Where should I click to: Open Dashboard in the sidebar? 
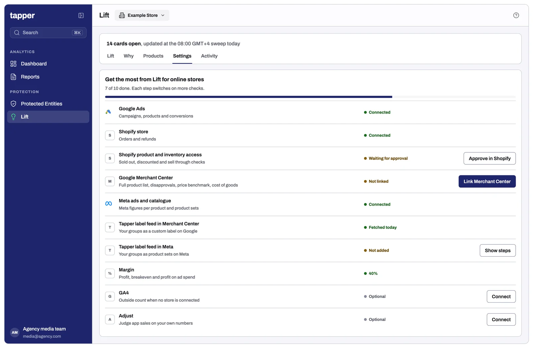(x=48, y=64)
